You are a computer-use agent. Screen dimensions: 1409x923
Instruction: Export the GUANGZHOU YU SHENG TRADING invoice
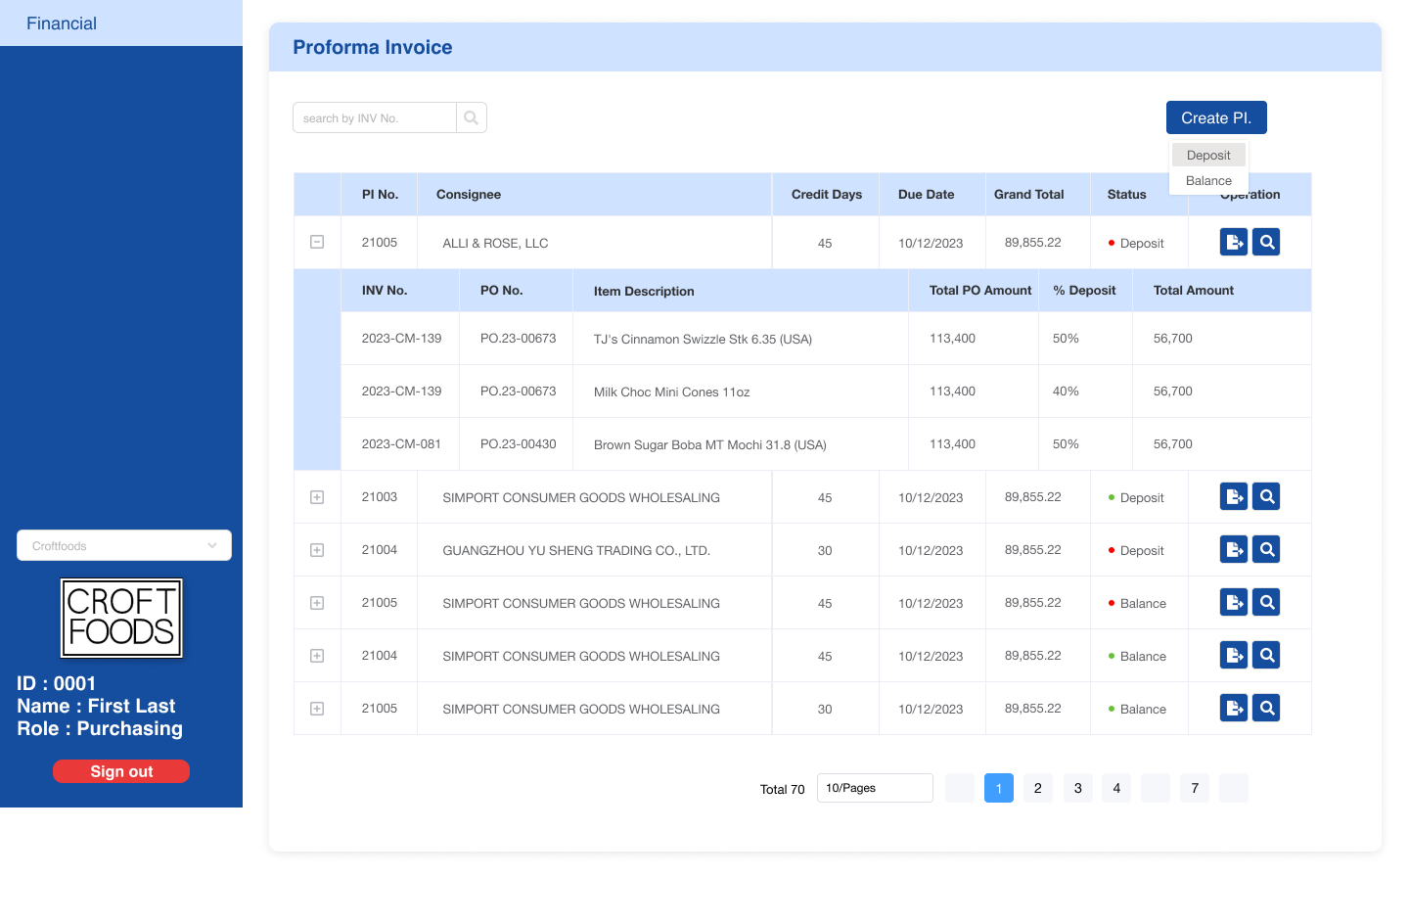click(1234, 549)
